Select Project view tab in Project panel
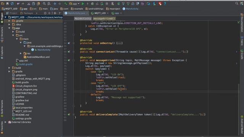Screen dimensions: 244x137 tap(11, 13)
